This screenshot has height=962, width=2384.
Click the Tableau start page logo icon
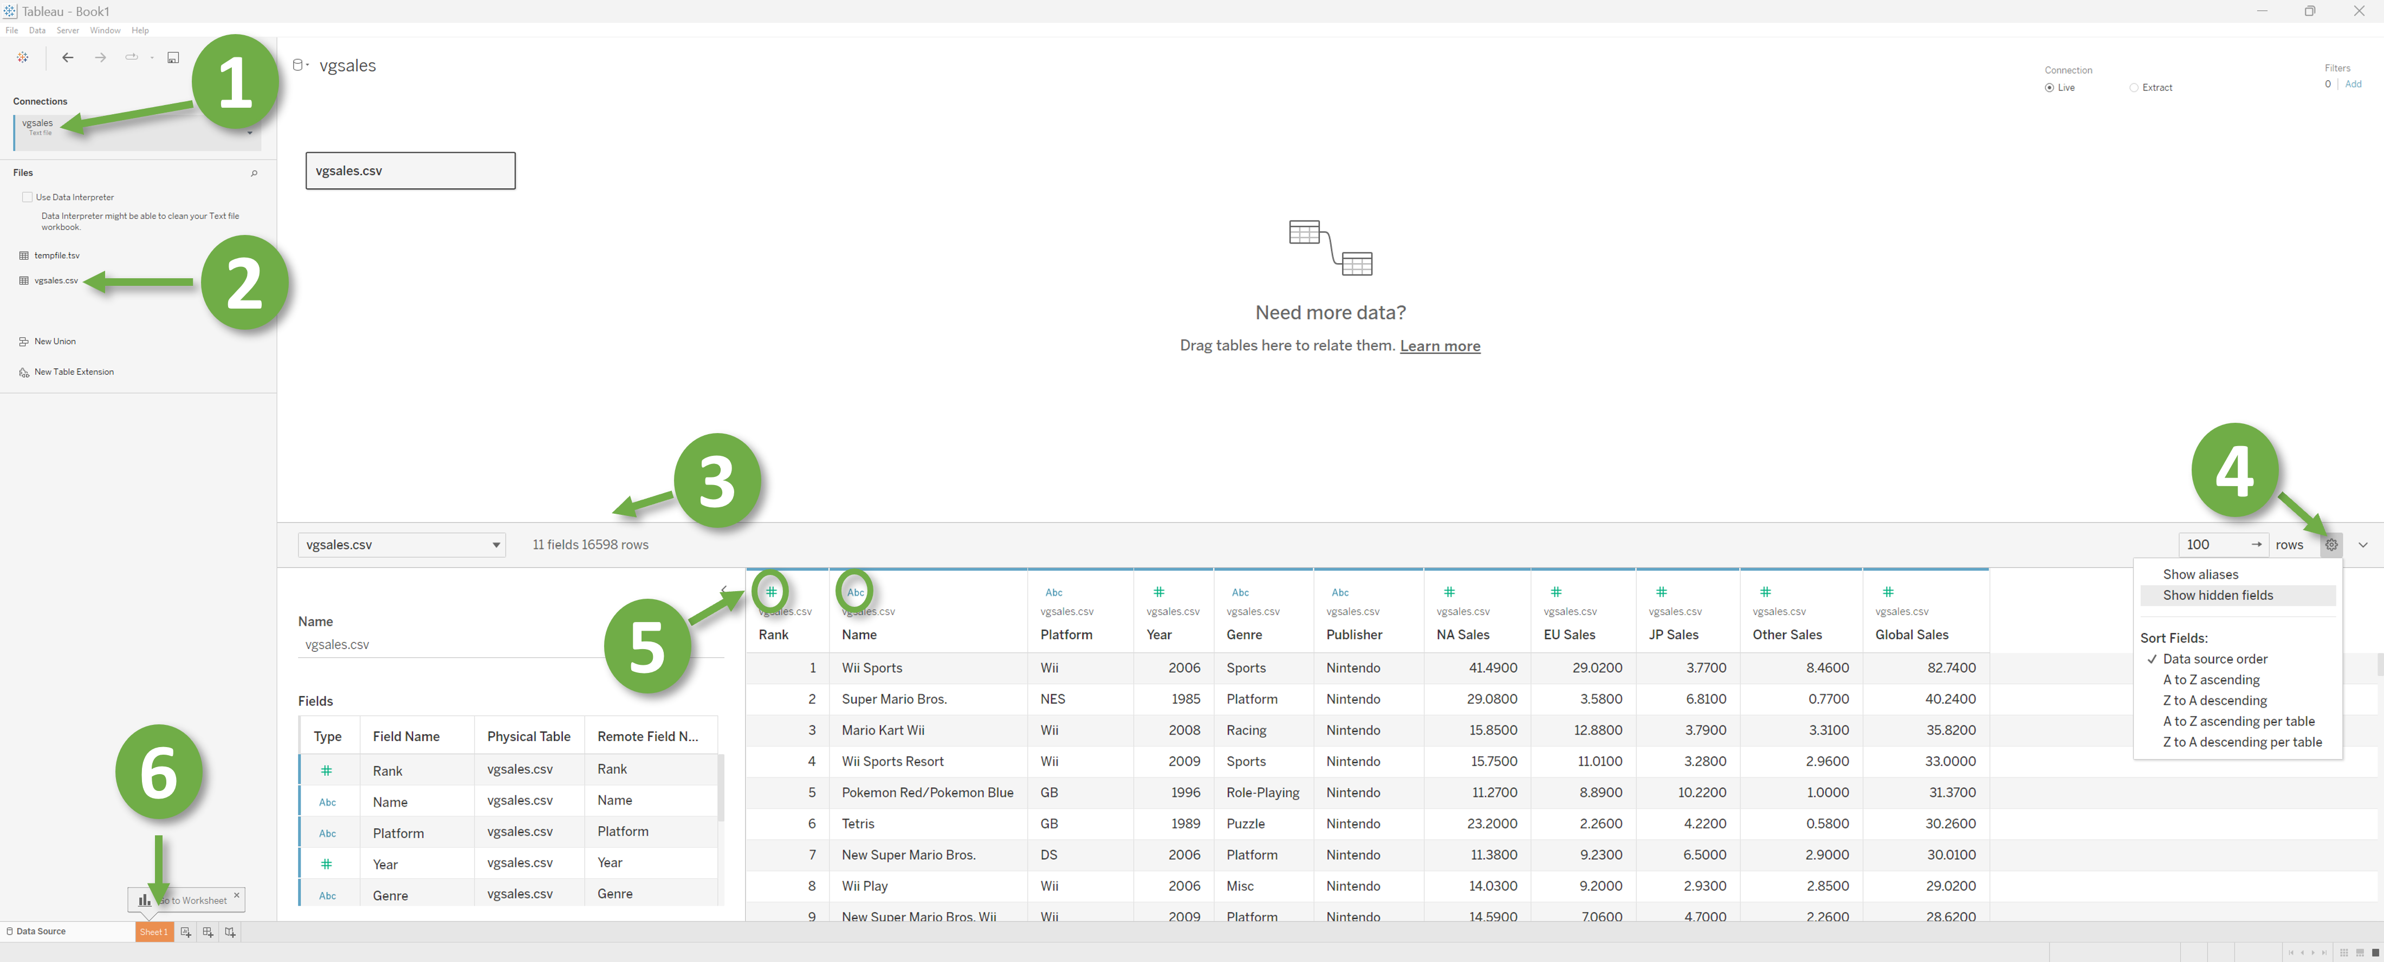coord(22,57)
